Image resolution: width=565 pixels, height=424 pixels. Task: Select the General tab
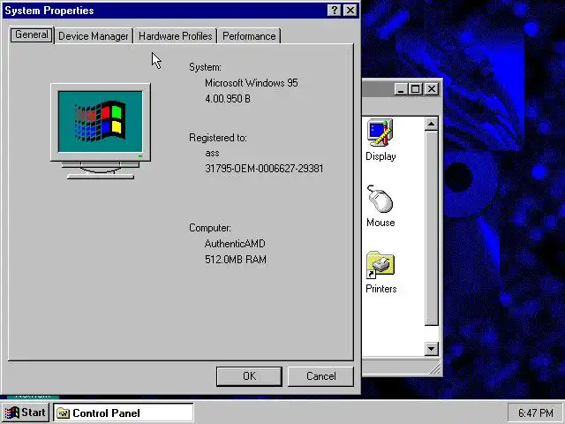[x=32, y=34]
